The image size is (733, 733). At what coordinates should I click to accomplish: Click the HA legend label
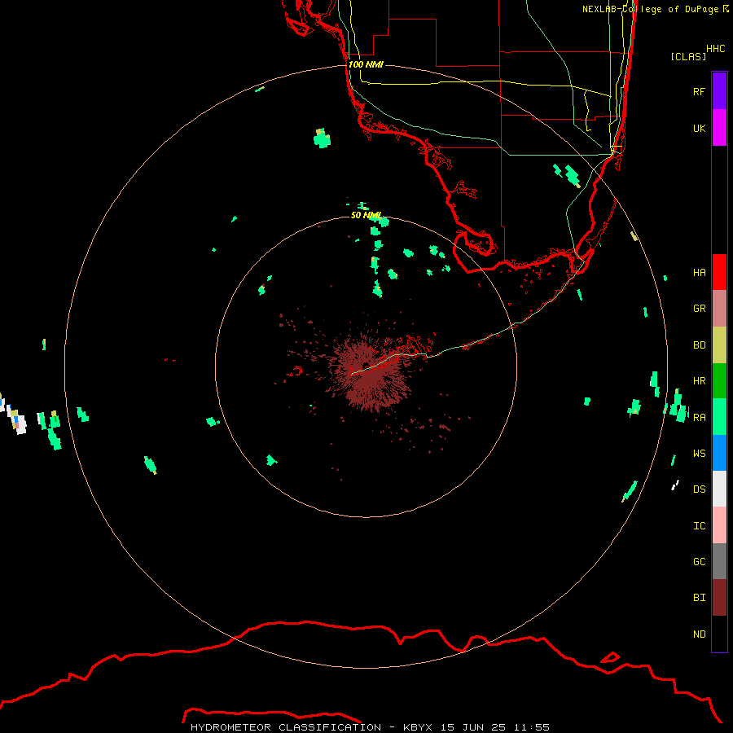pos(699,273)
